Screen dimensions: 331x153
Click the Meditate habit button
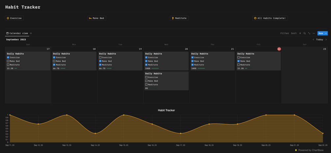[x=179, y=18]
